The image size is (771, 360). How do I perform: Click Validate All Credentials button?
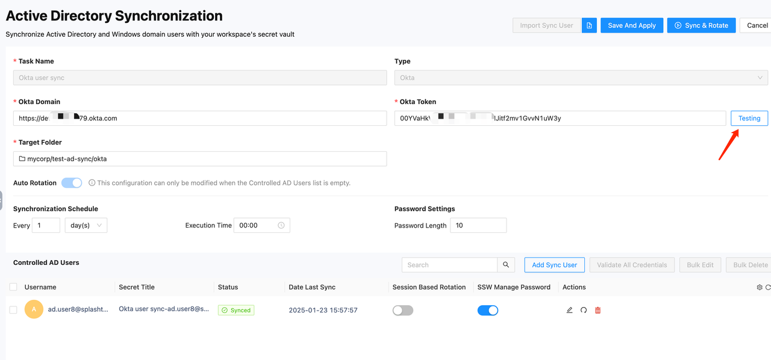click(x=632, y=265)
